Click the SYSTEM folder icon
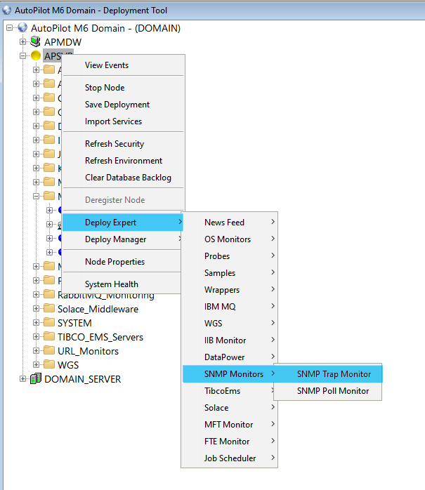425x490 pixels. 49,322
